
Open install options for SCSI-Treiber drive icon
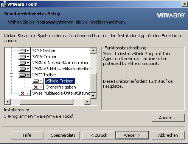(x=25, y=51)
